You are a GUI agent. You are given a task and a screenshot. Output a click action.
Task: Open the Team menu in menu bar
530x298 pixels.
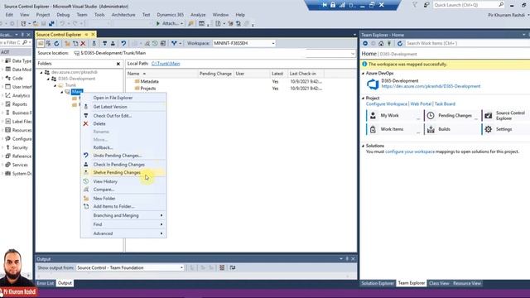[x=82, y=15]
